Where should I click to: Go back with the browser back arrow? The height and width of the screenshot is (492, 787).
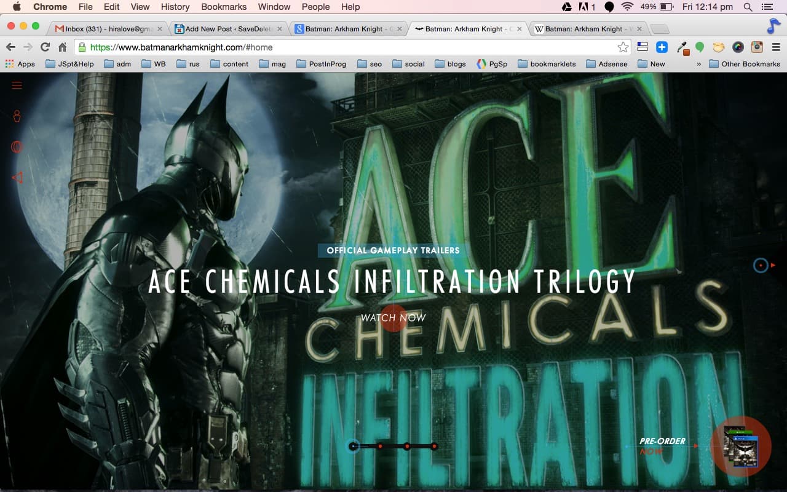coord(10,47)
